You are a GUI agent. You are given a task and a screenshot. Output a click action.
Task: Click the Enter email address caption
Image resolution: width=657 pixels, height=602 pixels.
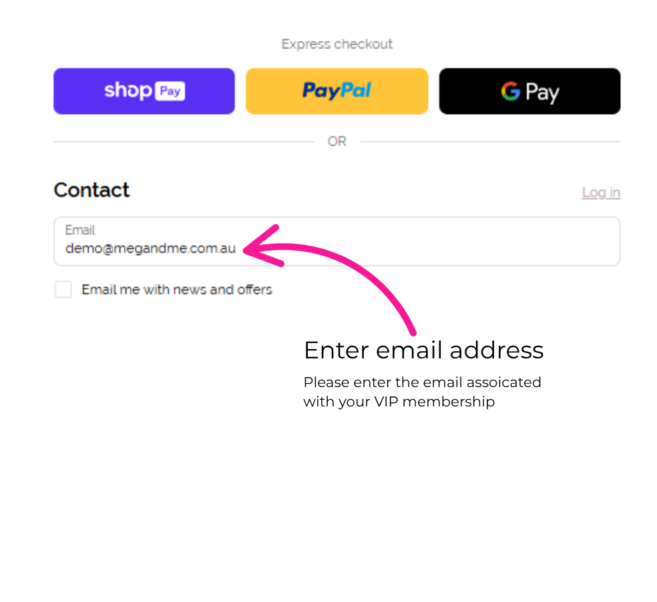[x=423, y=350]
